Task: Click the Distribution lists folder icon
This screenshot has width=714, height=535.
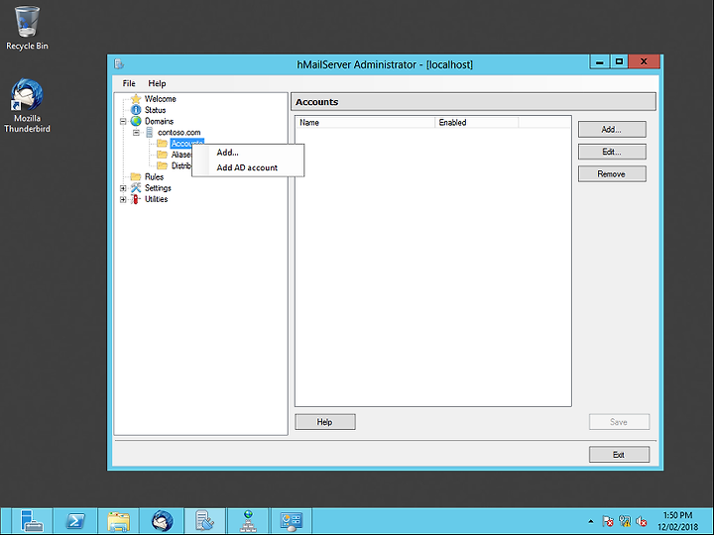Action: 162,165
